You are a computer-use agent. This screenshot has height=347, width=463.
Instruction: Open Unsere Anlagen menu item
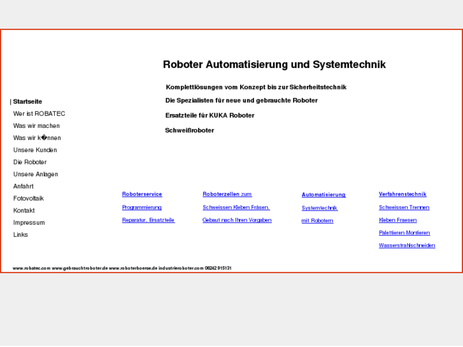click(36, 174)
